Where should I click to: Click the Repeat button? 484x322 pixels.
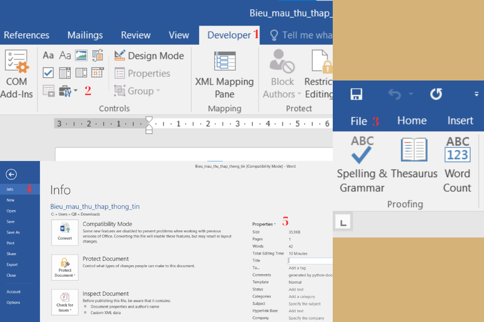click(x=436, y=94)
